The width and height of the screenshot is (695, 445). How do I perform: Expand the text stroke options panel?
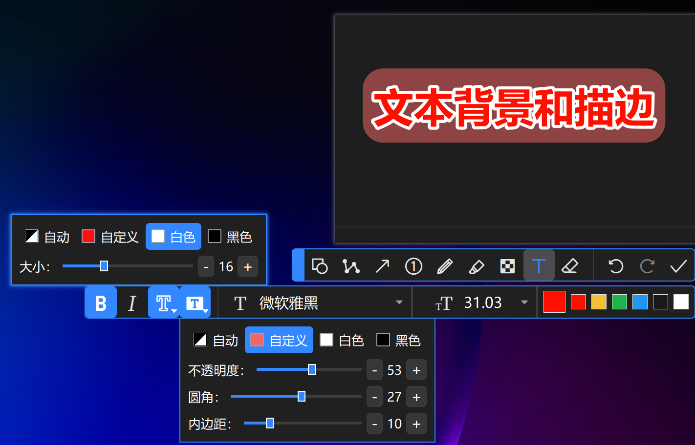163,303
